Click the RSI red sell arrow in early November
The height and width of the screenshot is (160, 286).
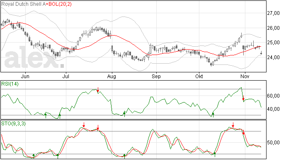(x=243, y=98)
